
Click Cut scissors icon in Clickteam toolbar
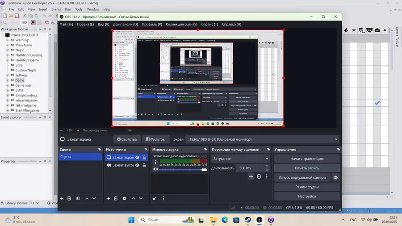(25, 16)
